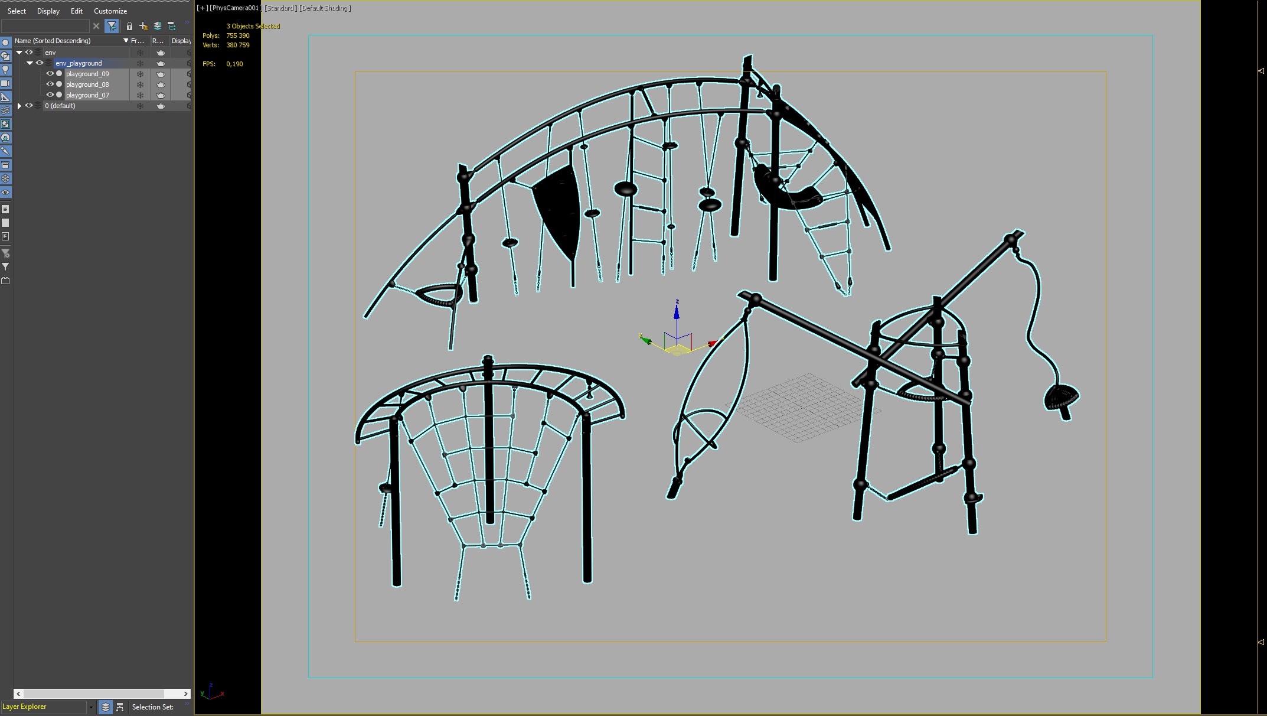Click the lock cell edits padlock icon

(129, 26)
